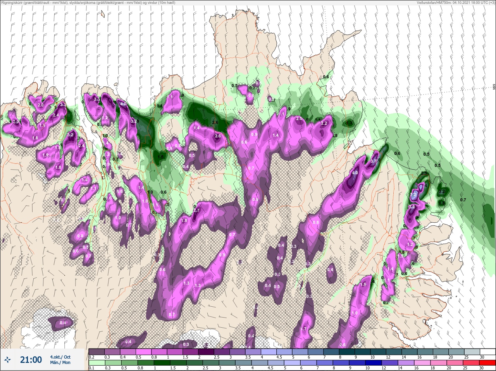The height and width of the screenshot is (371, 496).
Task: Click the dark green 1 swatch on rain scale
Action: 162,363
